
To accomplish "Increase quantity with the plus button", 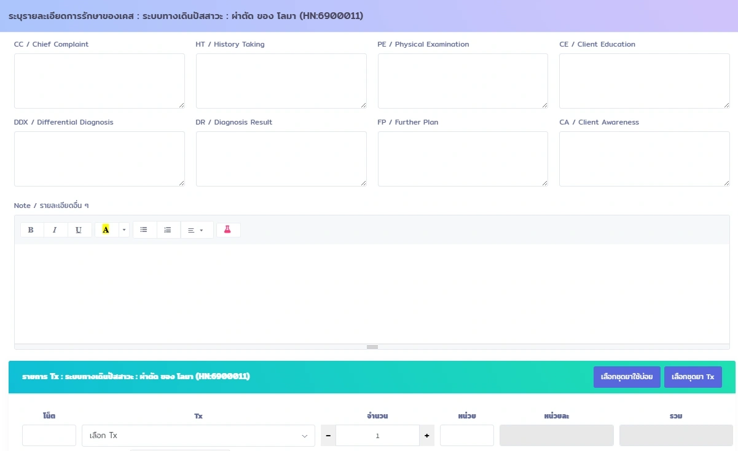I will (x=427, y=436).
